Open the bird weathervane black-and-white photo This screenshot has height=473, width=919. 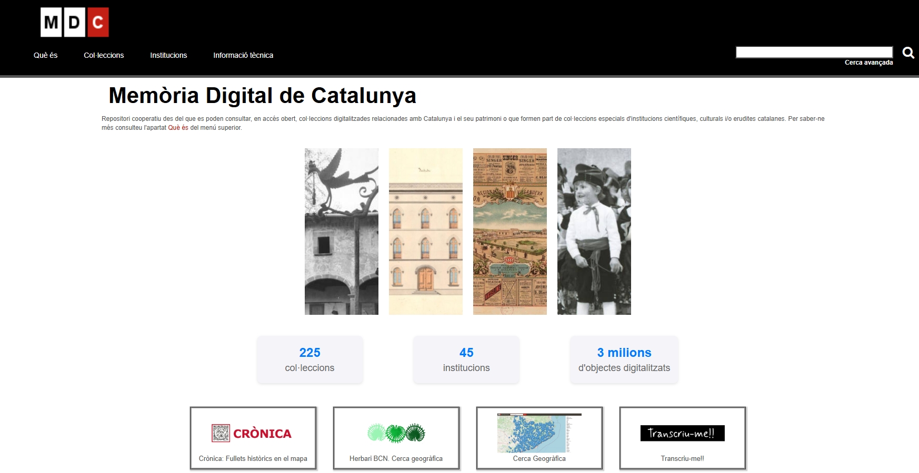click(342, 231)
